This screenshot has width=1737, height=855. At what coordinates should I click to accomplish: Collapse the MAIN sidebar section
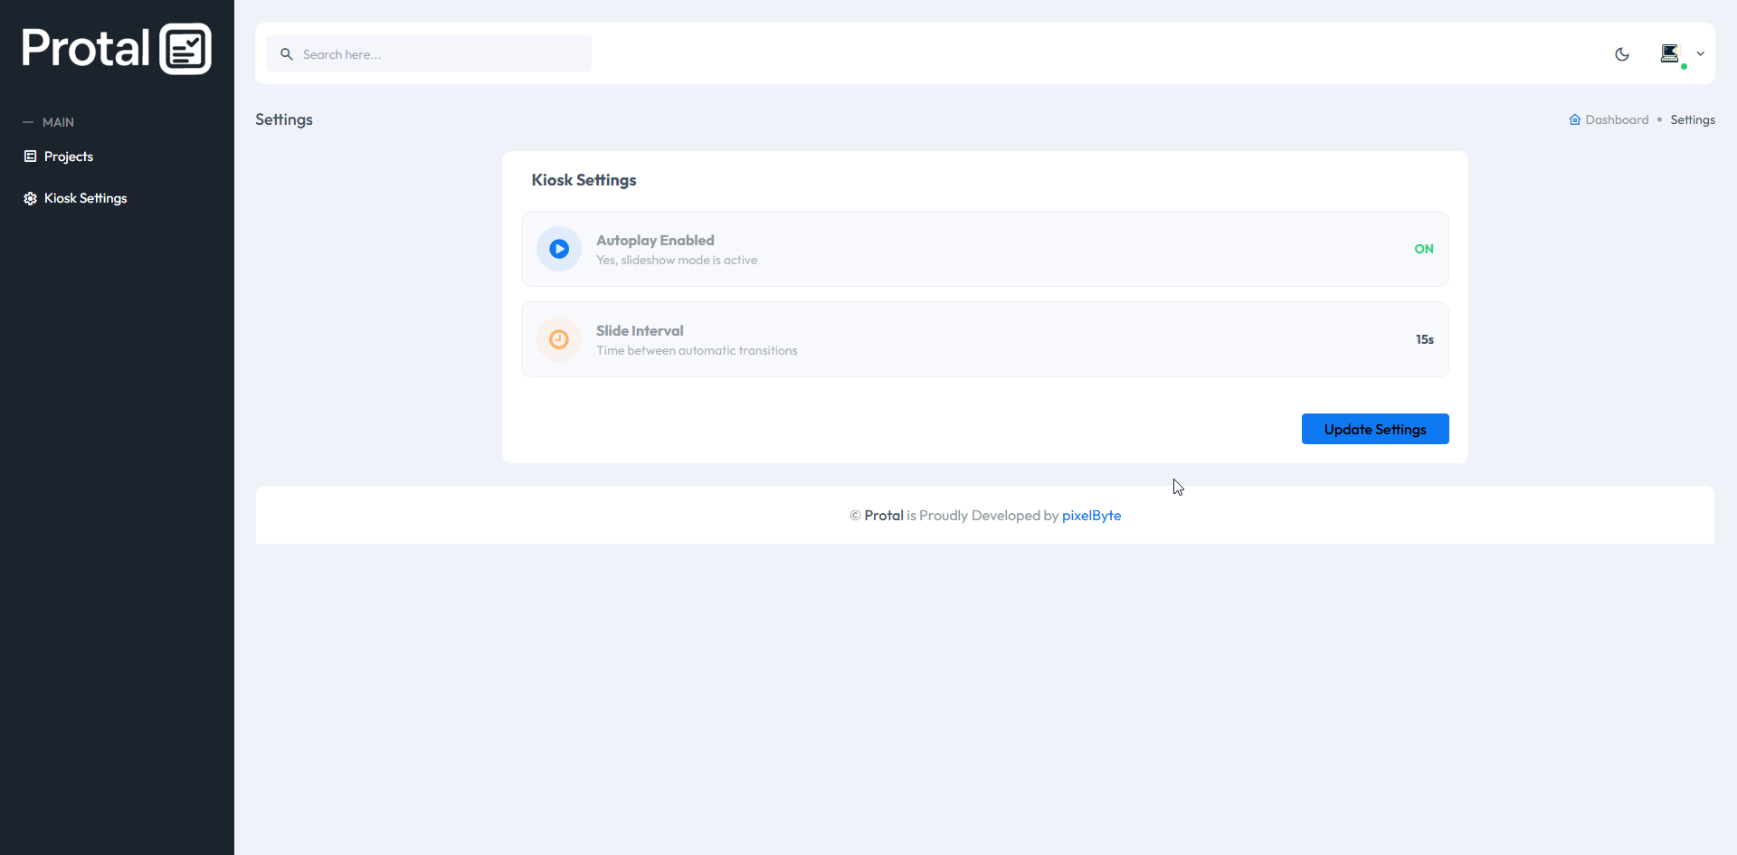28,121
